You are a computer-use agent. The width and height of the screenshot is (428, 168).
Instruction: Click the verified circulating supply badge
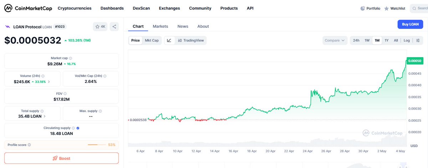pyautogui.click(x=78, y=128)
